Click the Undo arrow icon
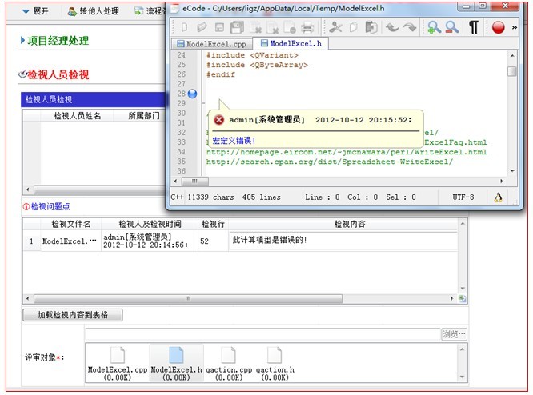Viewport: 533px width, 395px height. click(x=392, y=28)
